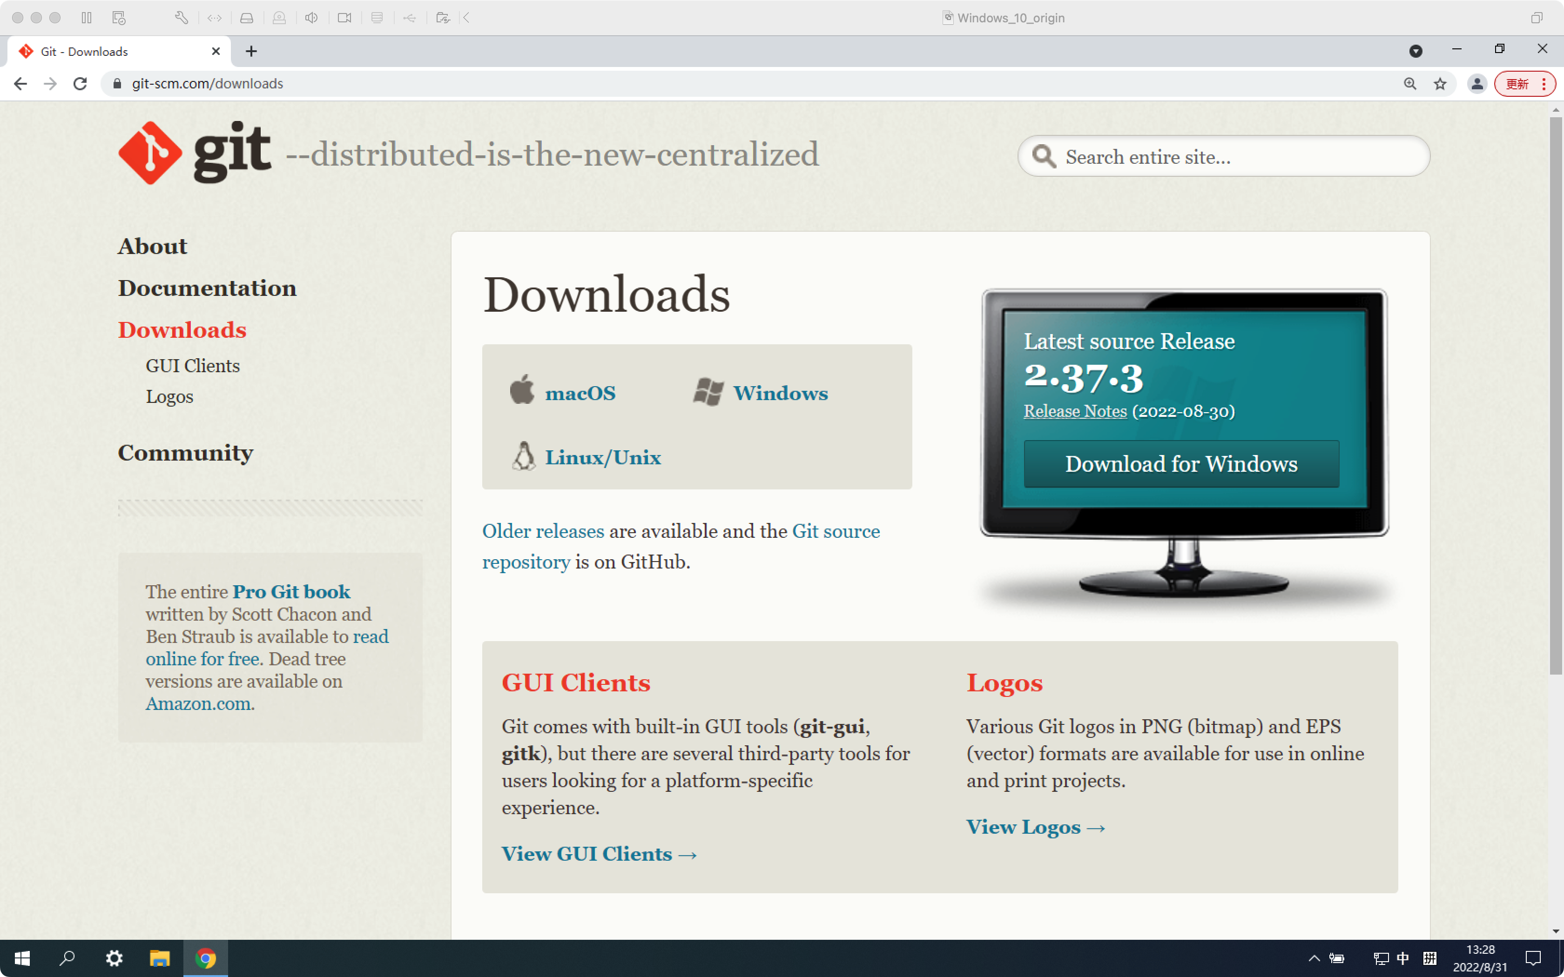The height and width of the screenshot is (977, 1564).
Task: Click the VM sound speaker icon
Action: click(311, 18)
